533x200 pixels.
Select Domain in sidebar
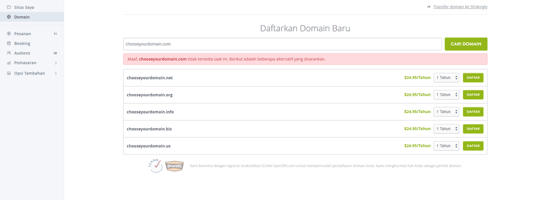point(32,17)
